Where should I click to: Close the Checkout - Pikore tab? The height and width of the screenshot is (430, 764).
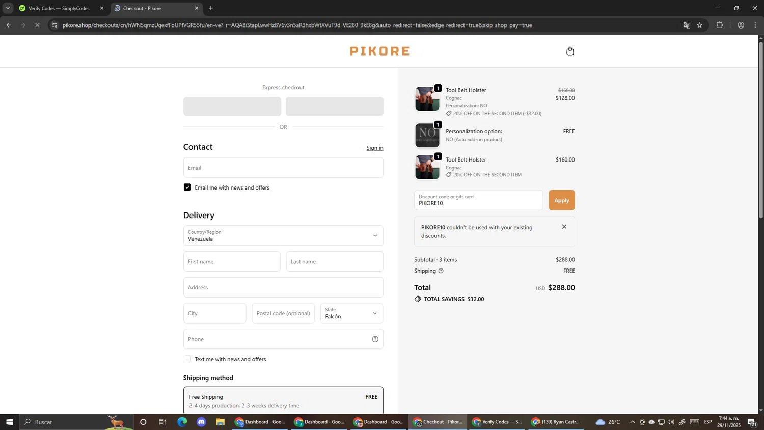click(197, 8)
